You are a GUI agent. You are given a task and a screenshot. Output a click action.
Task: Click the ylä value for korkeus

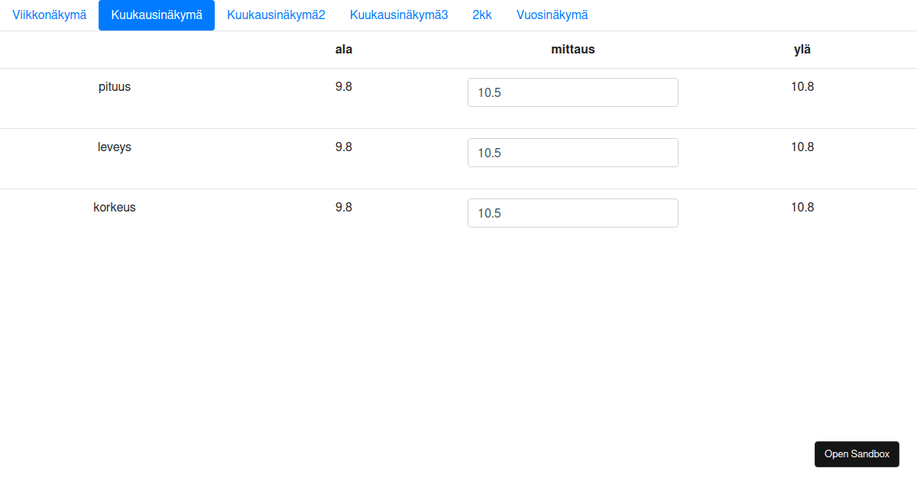802,207
